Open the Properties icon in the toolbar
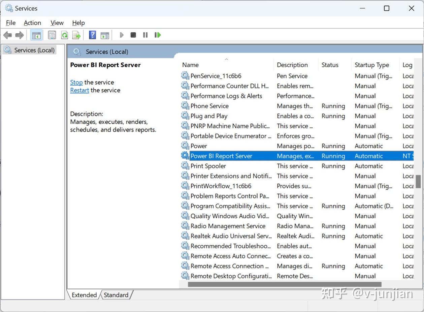424x312 pixels. coord(51,35)
